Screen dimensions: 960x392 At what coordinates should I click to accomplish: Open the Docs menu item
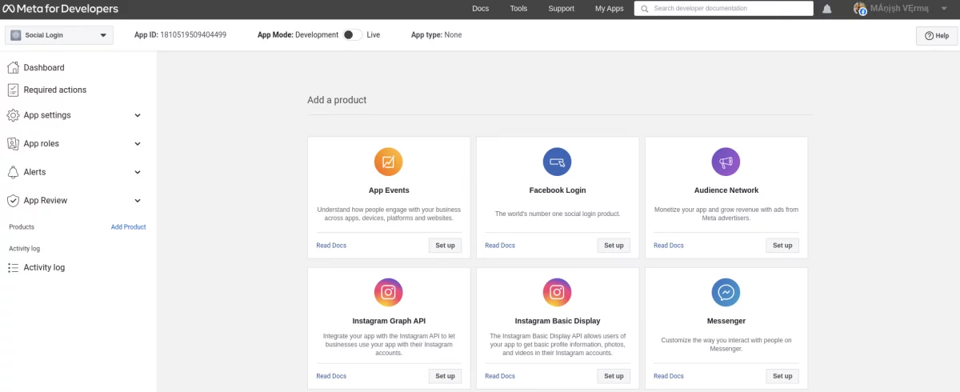480,9
